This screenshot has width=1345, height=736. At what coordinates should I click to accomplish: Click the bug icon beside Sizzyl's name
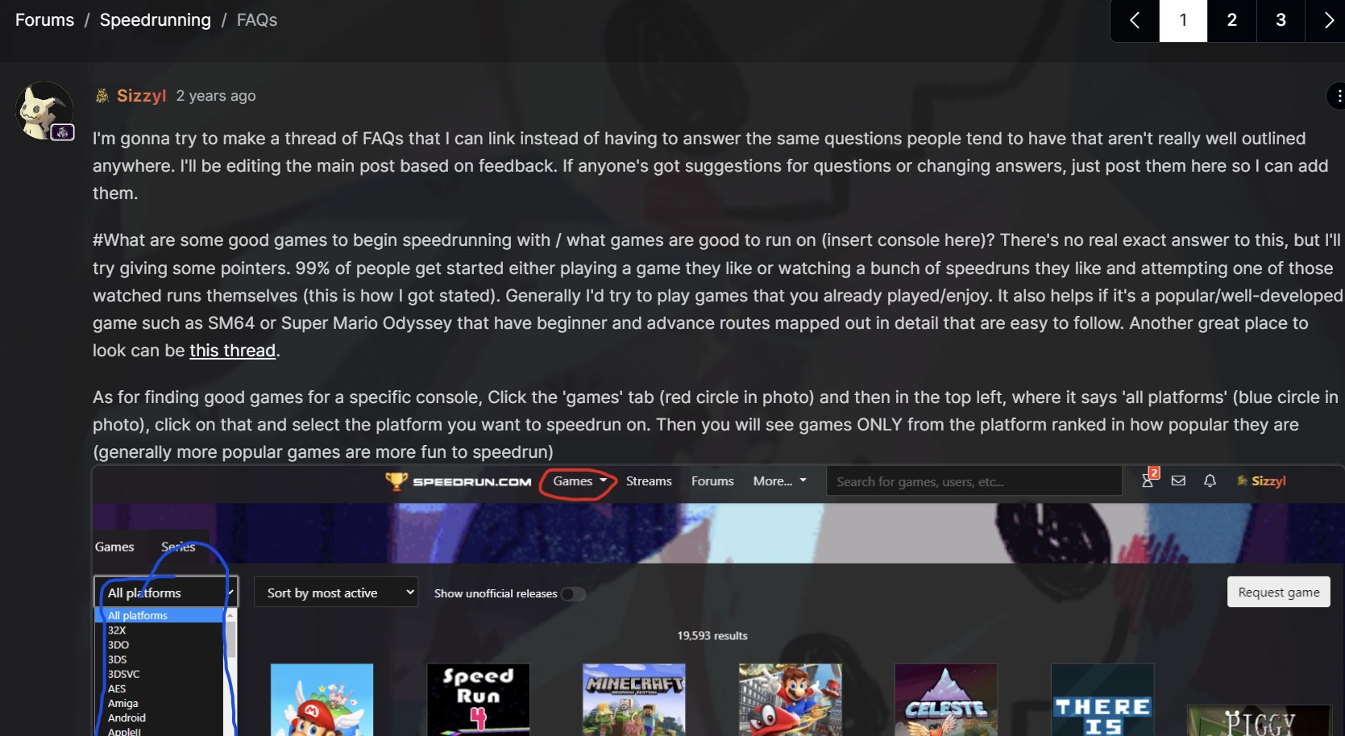tap(102, 96)
